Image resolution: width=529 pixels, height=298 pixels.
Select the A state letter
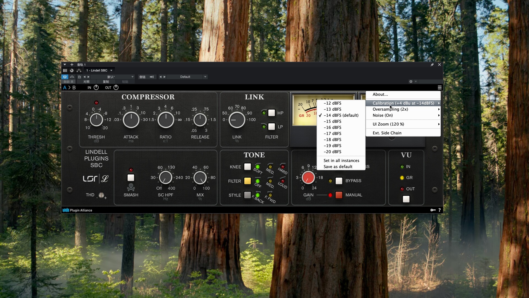[x=65, y=87]
